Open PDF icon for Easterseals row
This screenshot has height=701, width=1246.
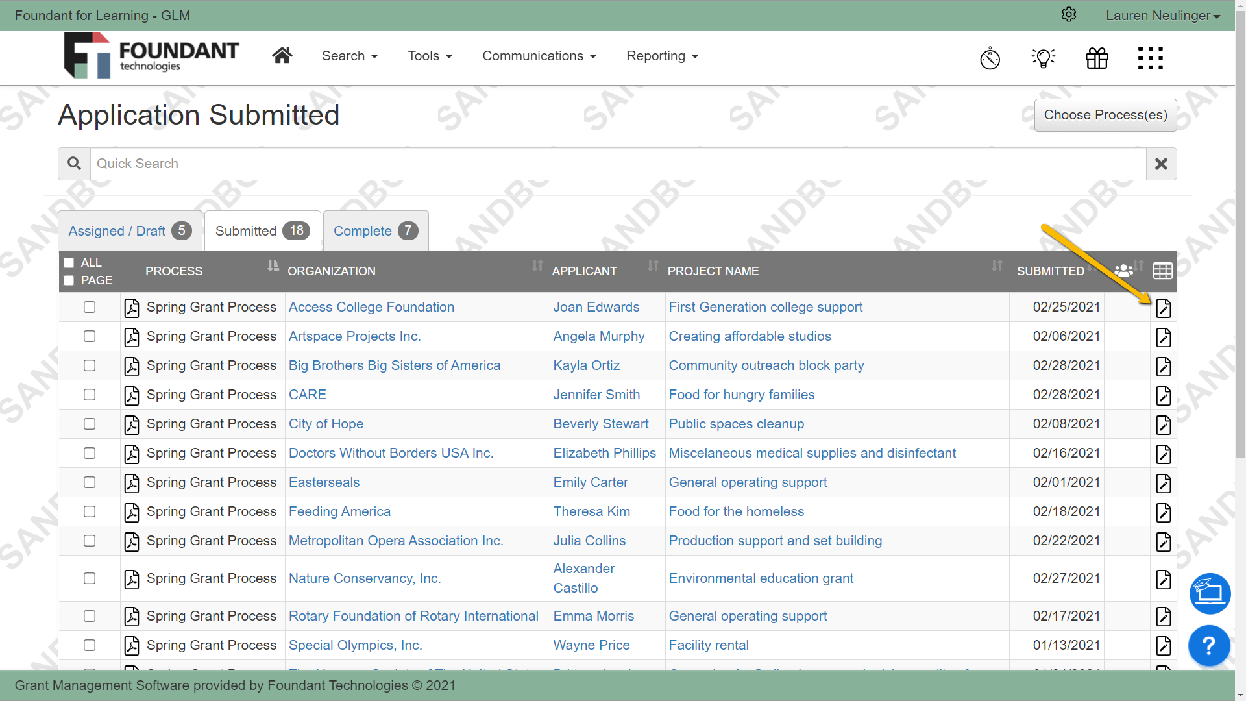132,483
